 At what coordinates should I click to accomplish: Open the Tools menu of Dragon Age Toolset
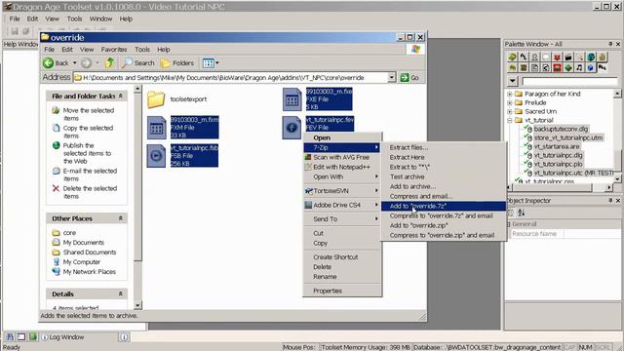74,19
